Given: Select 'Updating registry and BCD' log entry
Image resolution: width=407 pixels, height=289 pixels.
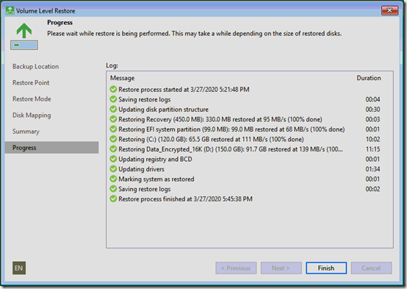Looking at the screenshot, I should tap(155, 159).
